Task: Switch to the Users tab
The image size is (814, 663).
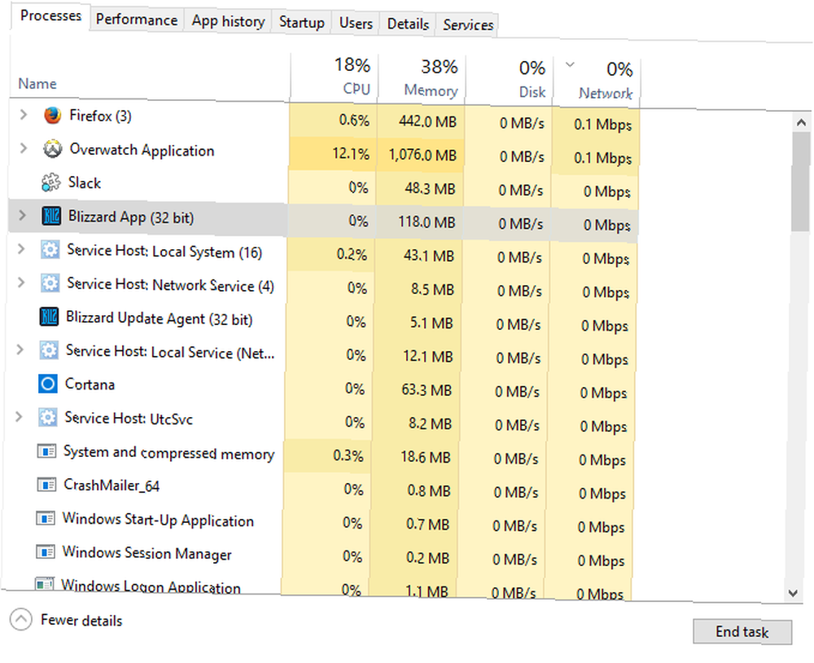Action: click(x=357, y=24)
